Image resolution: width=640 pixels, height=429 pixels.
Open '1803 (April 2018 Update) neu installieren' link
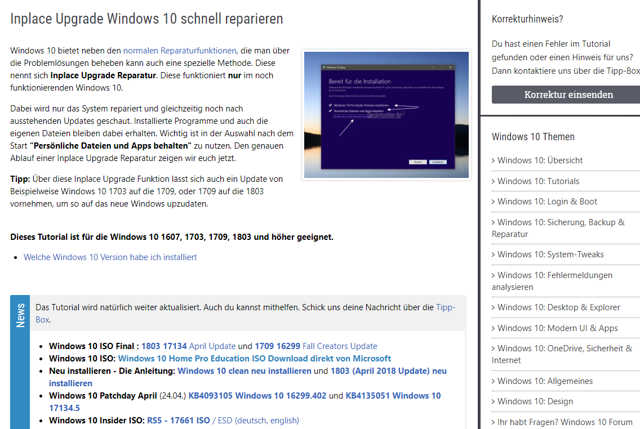(389, 371)
